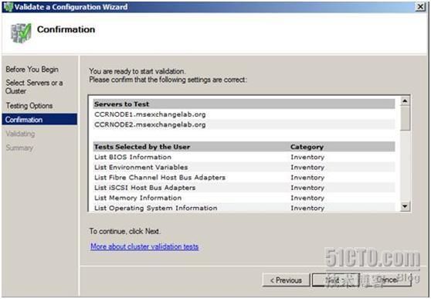
Task: Click Inventory category for List BIOS Information
Action: click(307, 157)
